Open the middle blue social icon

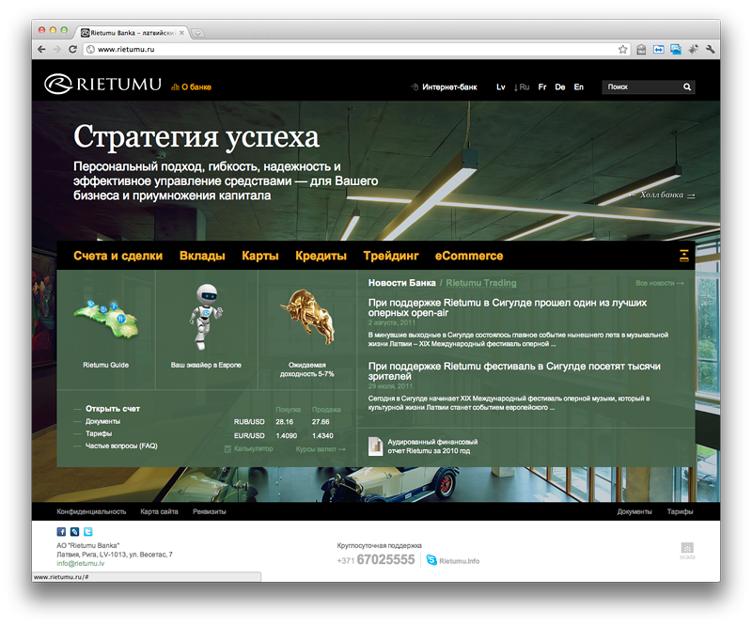pyautogui.click(x=74, y=531)
